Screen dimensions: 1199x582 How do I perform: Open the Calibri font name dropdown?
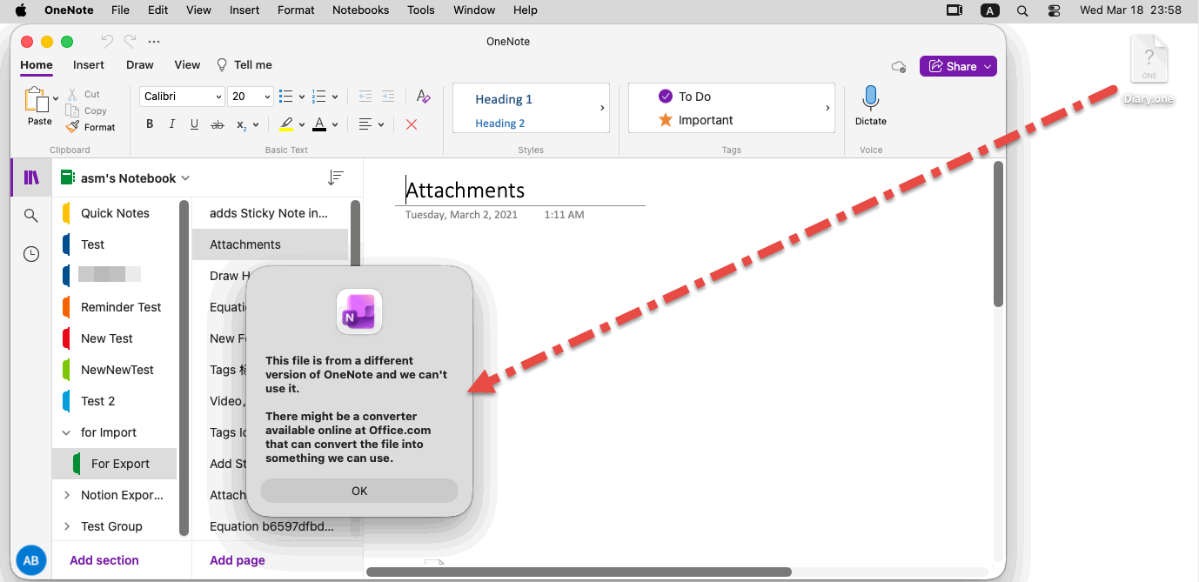coord(182,97)
